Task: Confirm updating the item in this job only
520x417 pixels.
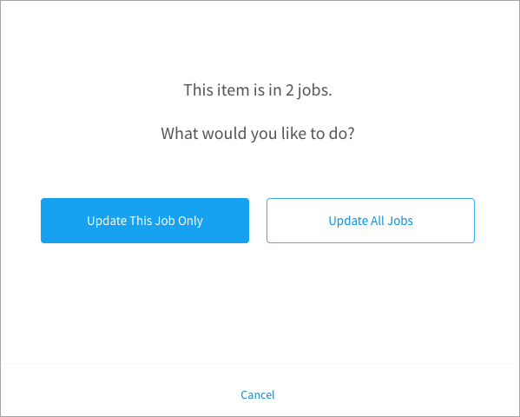Action: [x=145, y=221]
